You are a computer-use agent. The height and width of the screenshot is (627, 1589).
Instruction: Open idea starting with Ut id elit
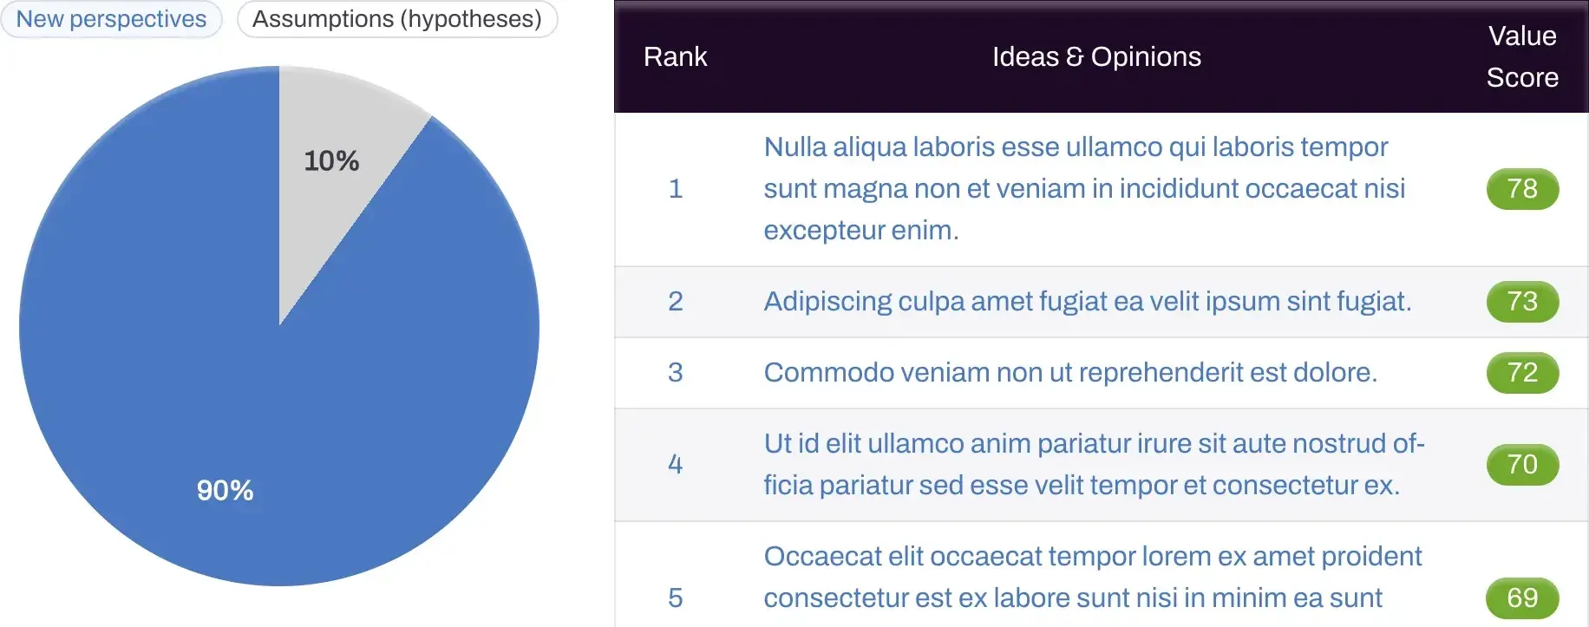[x=1093, y=464]
